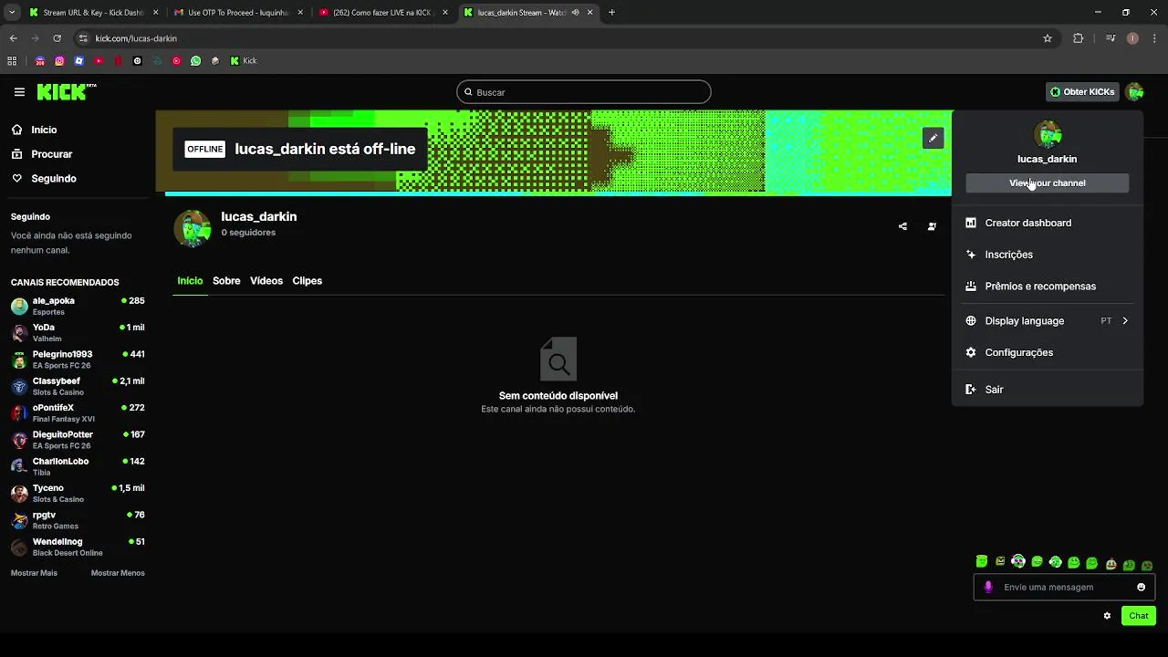Click the Envie uma mensagem chat input
Screen dimensions: 1168x657
(1064, 587)
